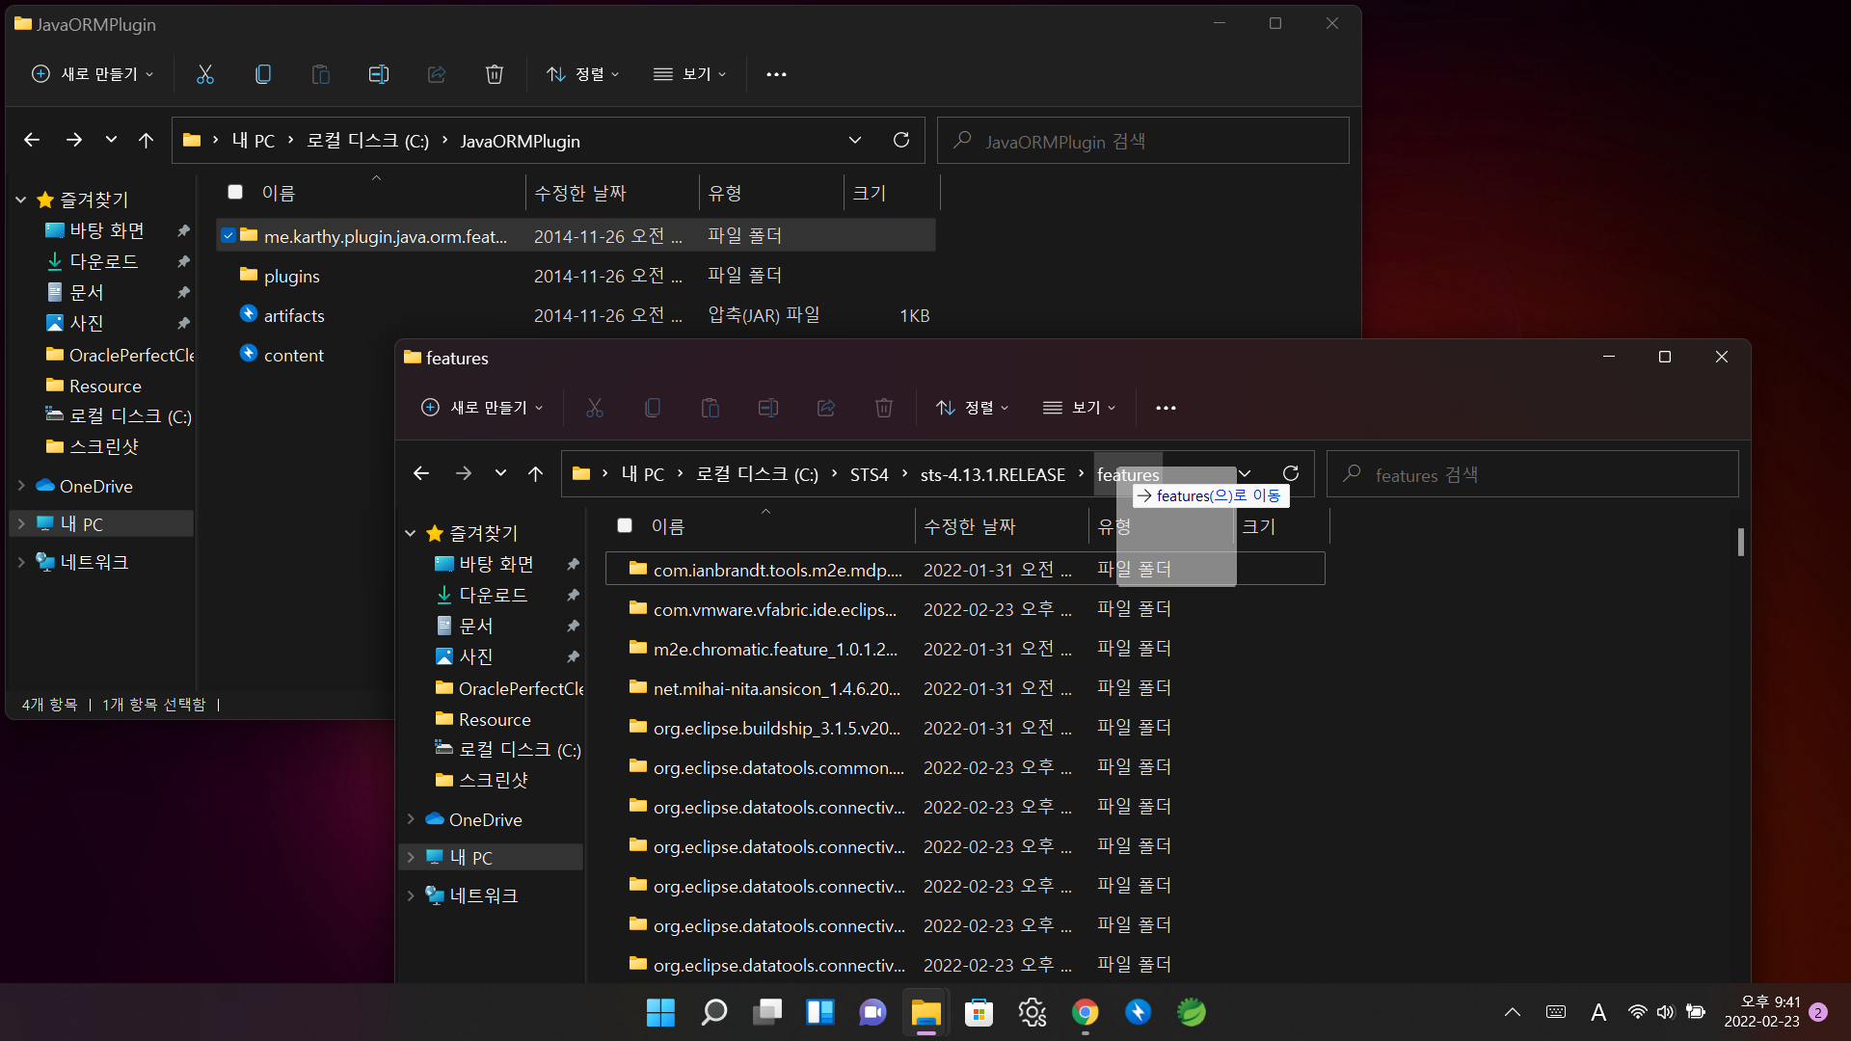Sort by 수정한 날짜 column header in features
This screenshot has height=1041, width=1851.
(x=969, y=526)
